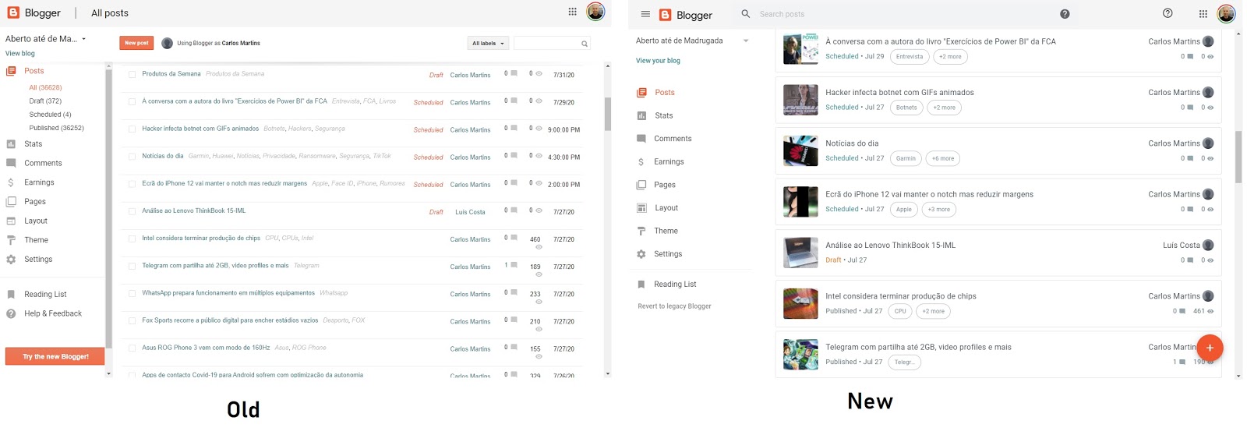Screen dimensions: 1247x442
Task: Open Google apps grid in new Blogger
Action: [x=1203, y=14]
